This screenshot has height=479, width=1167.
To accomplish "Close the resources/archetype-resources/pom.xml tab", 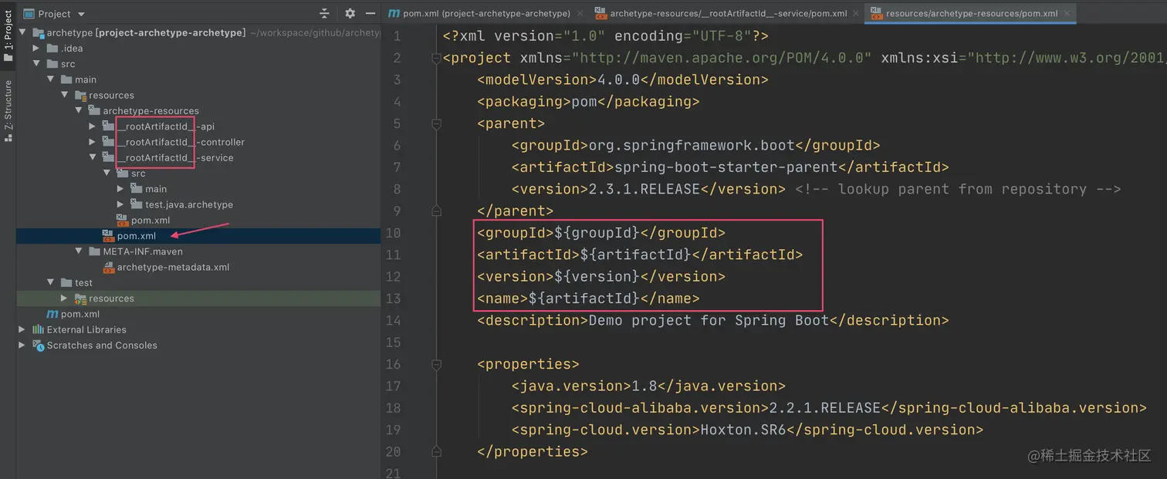I will (x=1068, y=14).
